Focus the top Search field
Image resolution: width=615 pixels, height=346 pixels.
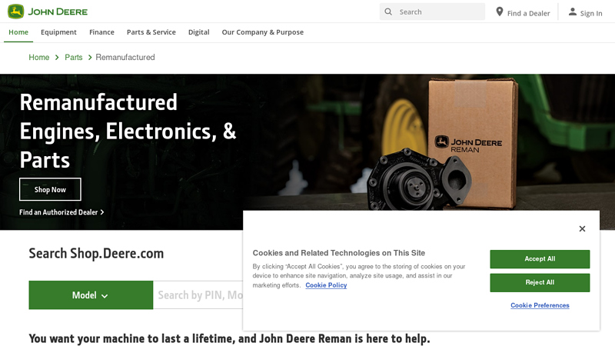(432, 12)
